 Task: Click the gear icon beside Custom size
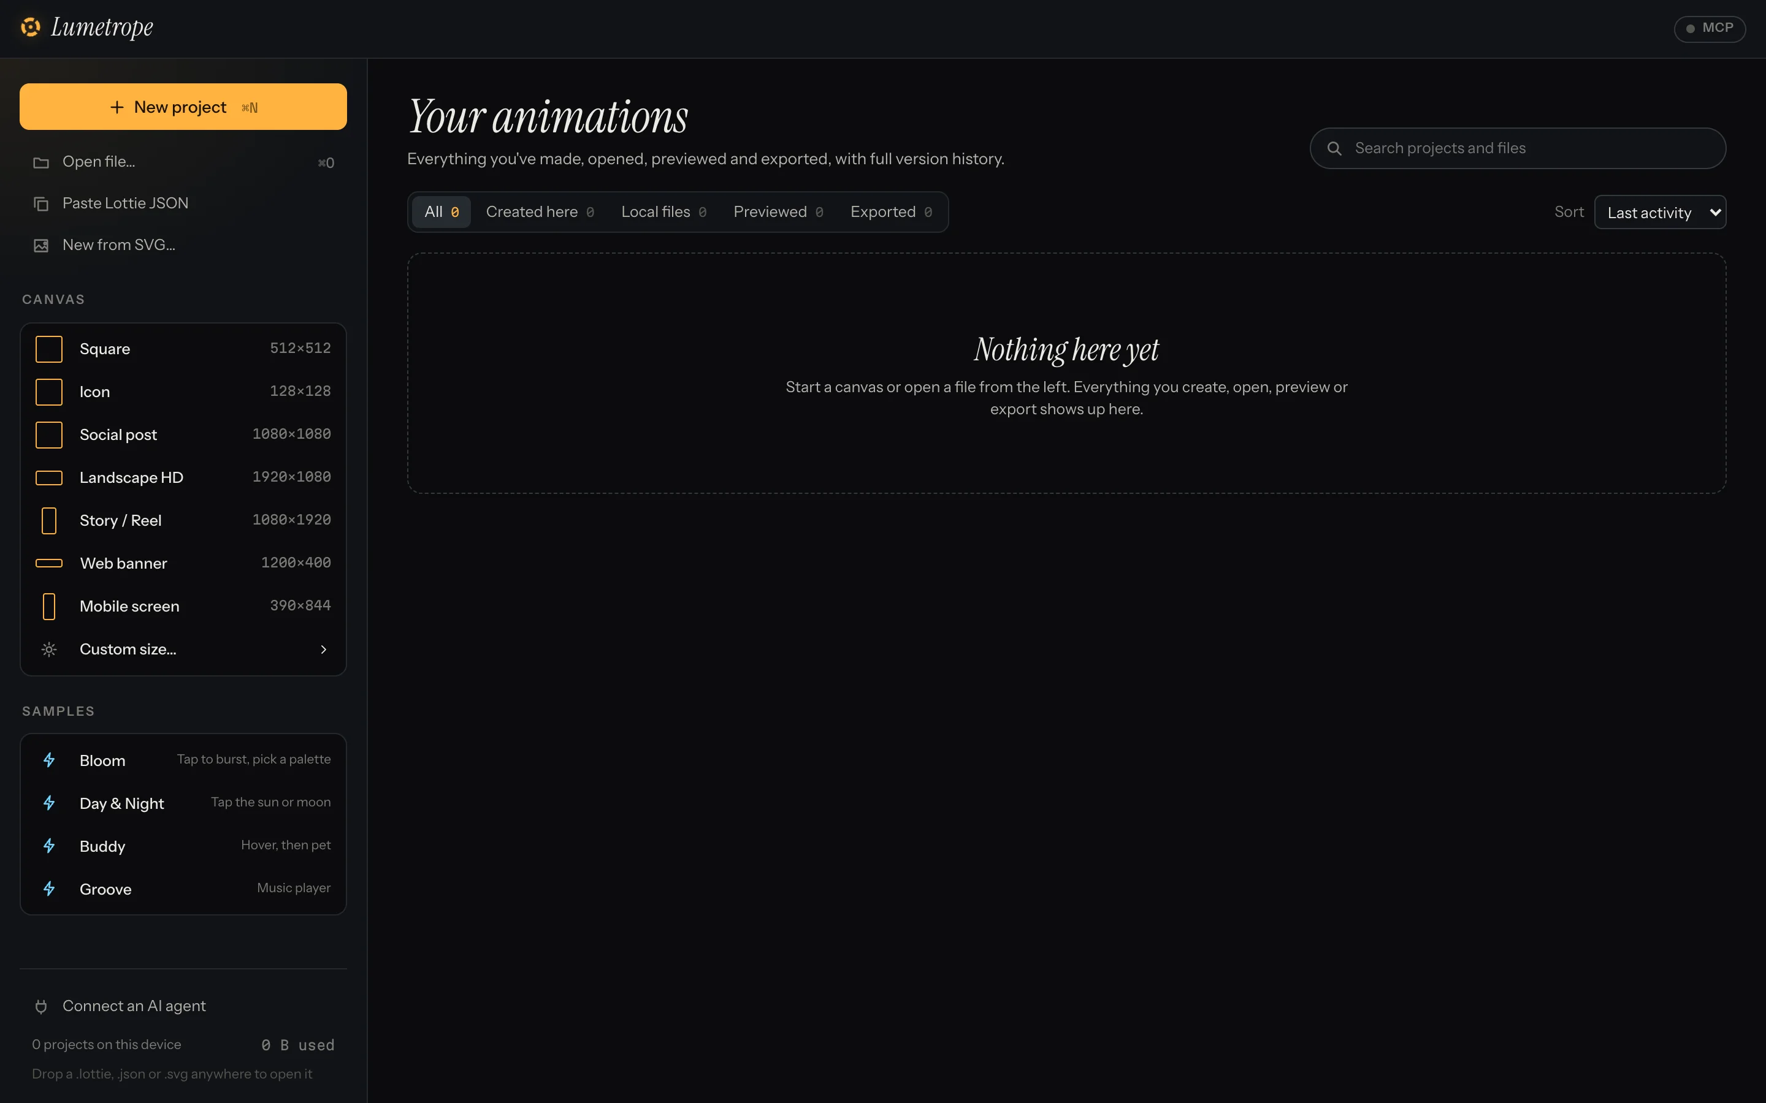coord(49,650)
